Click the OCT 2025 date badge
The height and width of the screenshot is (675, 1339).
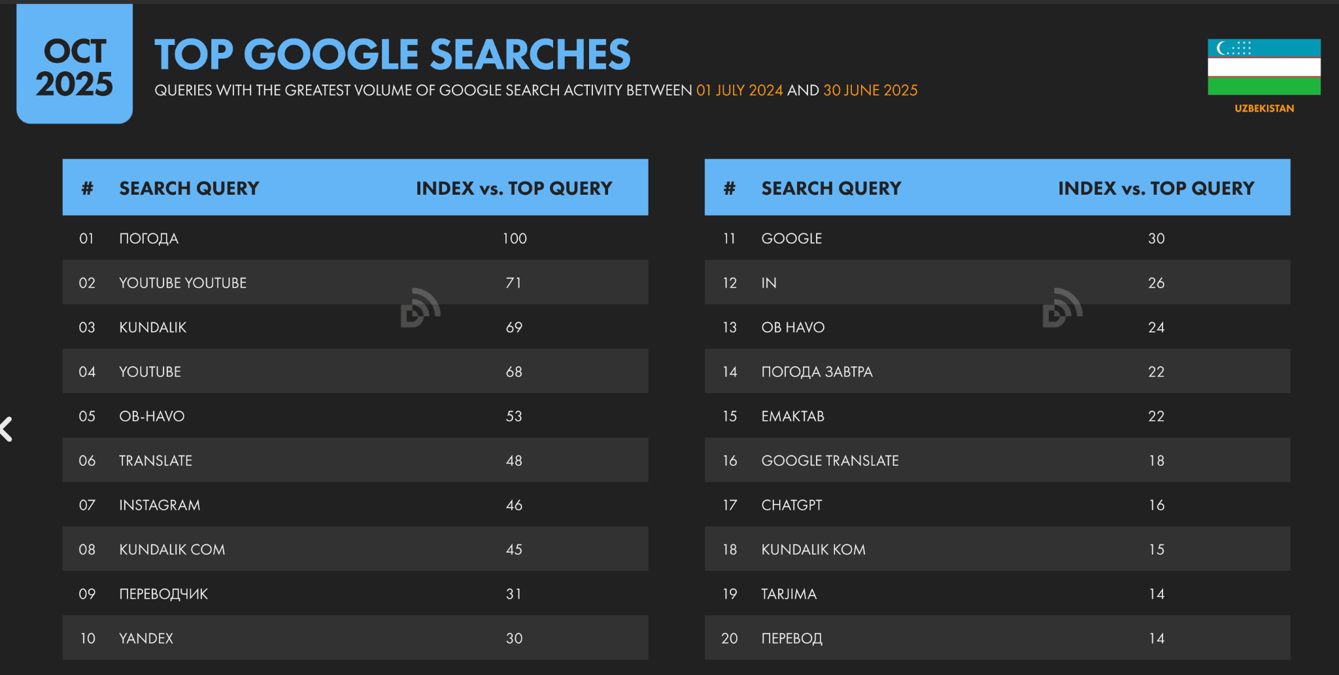pos(75,63)
